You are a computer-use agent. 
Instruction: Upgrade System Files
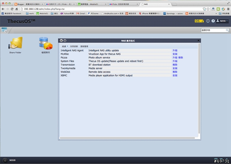(x=175, y=61)
